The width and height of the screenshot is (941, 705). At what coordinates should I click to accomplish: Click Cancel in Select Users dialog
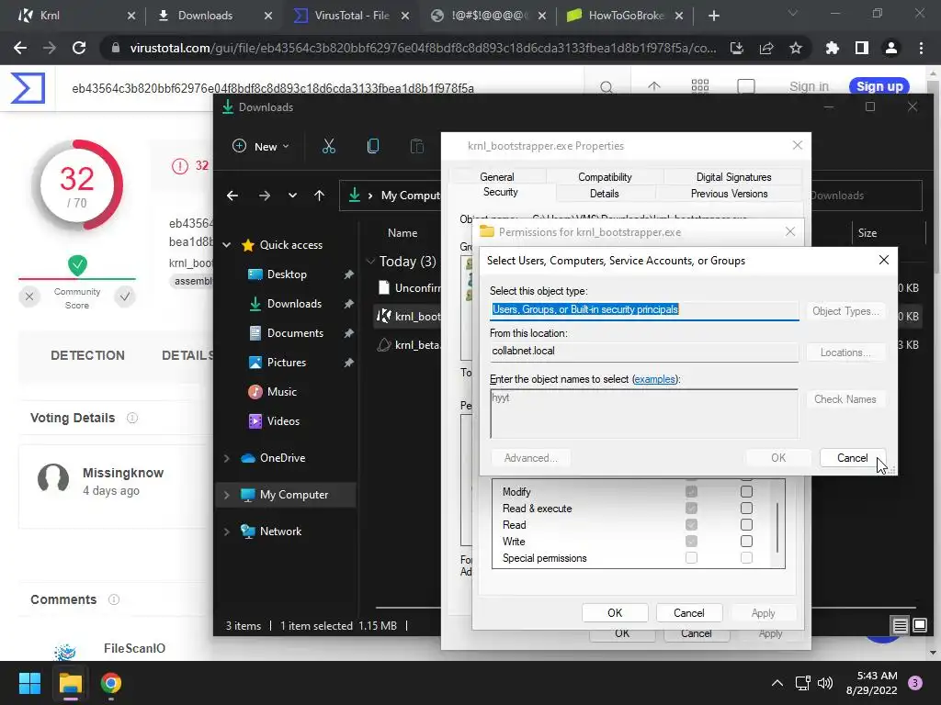pos(852,458)
